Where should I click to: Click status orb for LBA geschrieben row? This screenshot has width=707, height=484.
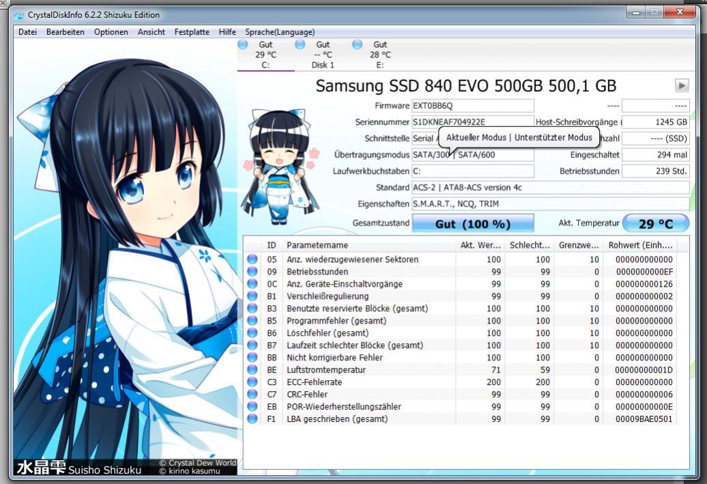[x=252, y=418]
